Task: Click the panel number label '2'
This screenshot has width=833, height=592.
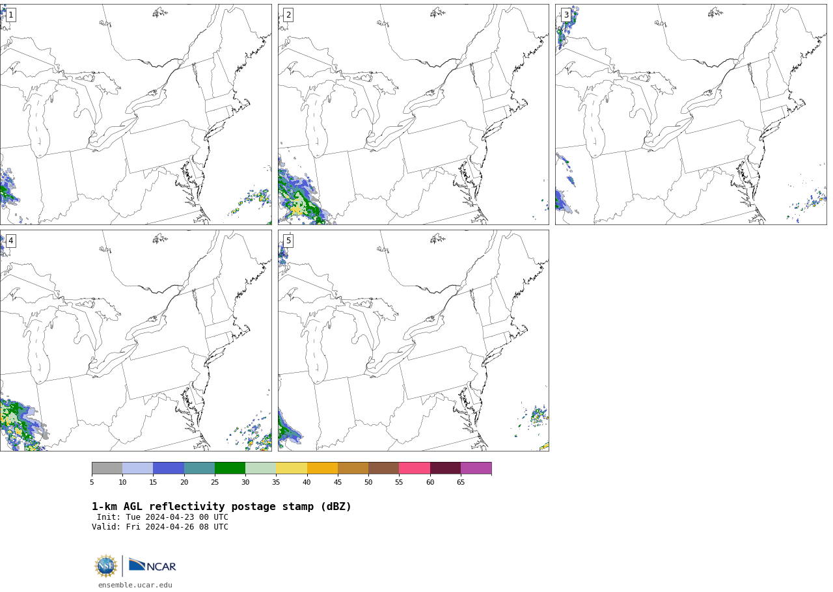Action: pyautogui.click(x=288, y=15)
